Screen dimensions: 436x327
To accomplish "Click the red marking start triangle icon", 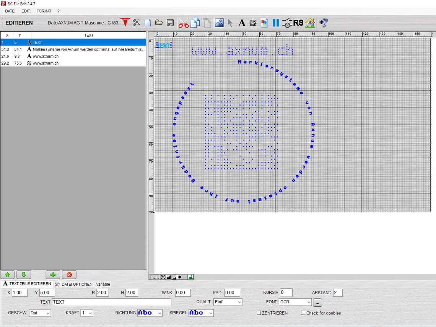I will coord(125,23).
